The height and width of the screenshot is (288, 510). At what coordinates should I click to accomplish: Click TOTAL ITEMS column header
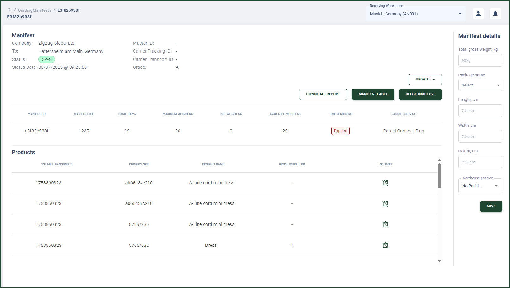(127, 114)
